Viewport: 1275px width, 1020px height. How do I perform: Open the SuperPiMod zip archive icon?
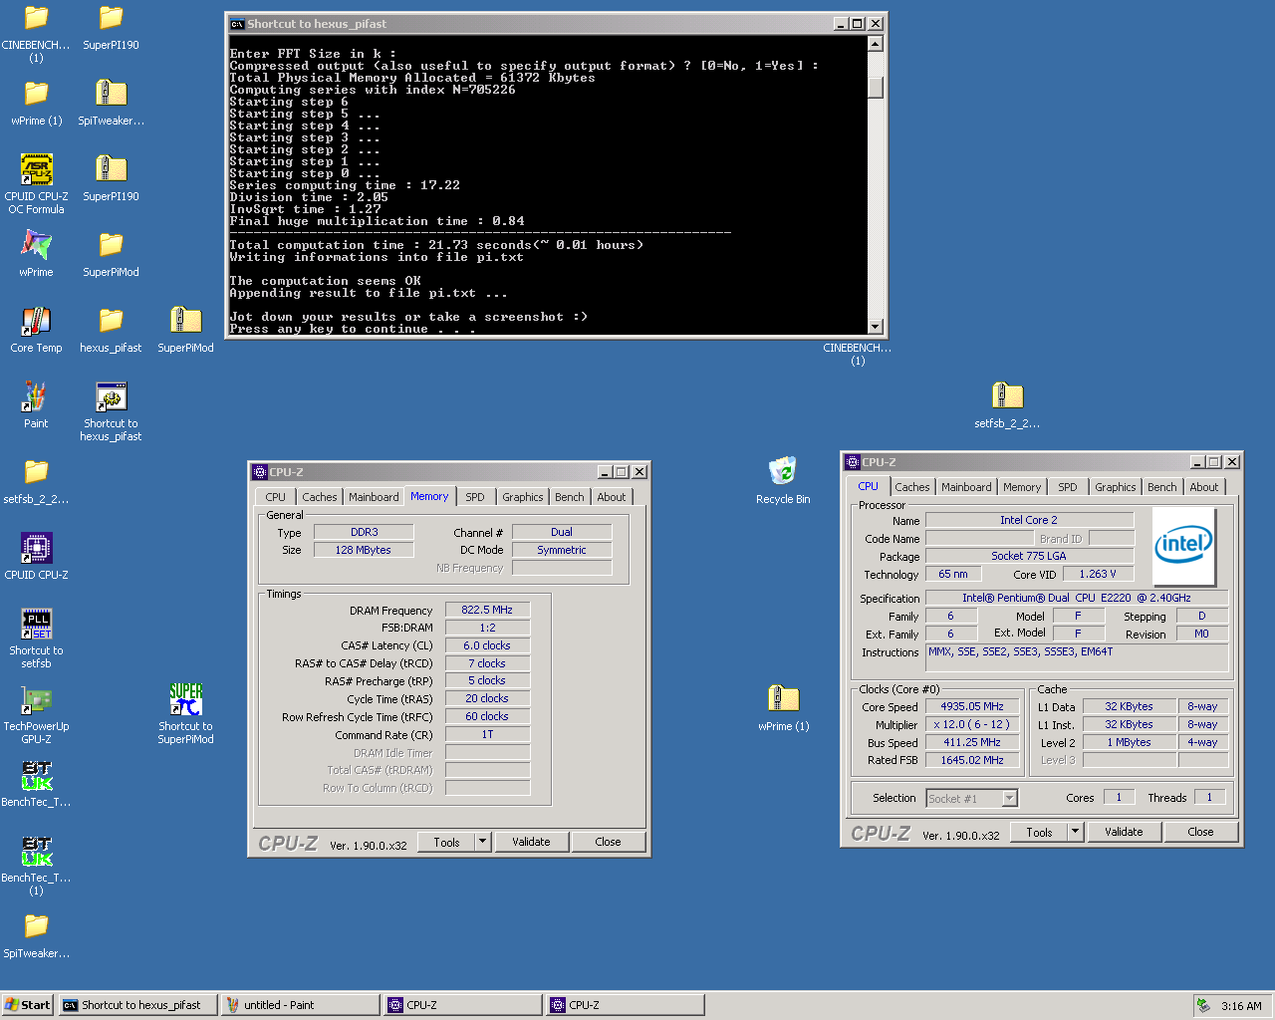(x=185, y=321)
